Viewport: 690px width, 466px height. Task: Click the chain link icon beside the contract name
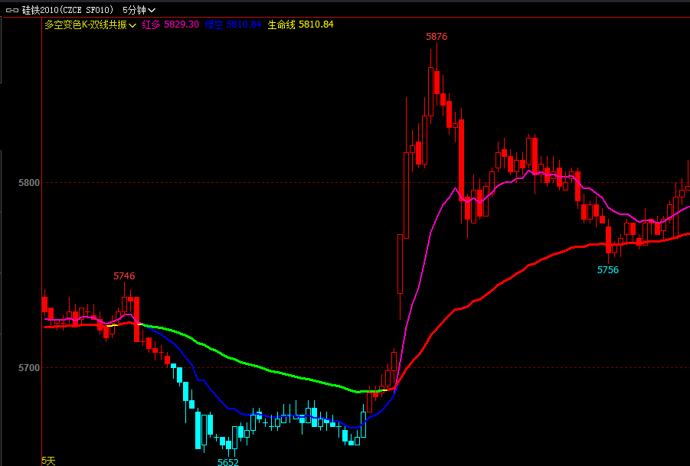(x=13, y=10)
